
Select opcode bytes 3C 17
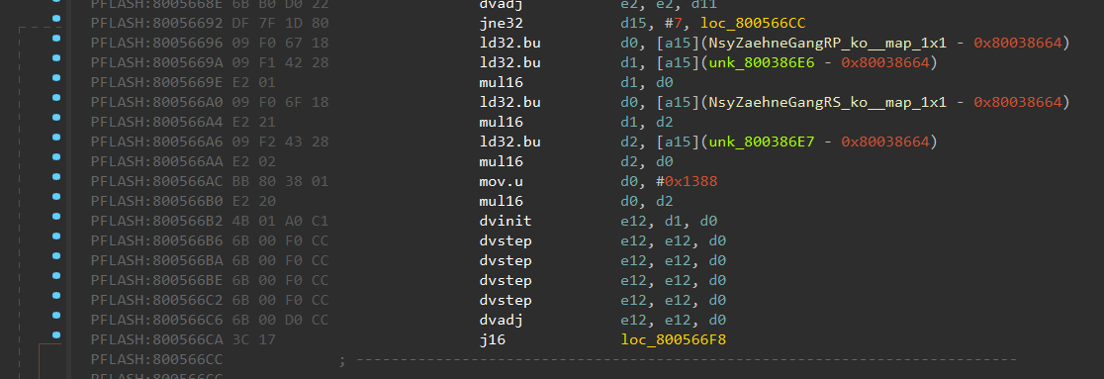pos(253,340)
